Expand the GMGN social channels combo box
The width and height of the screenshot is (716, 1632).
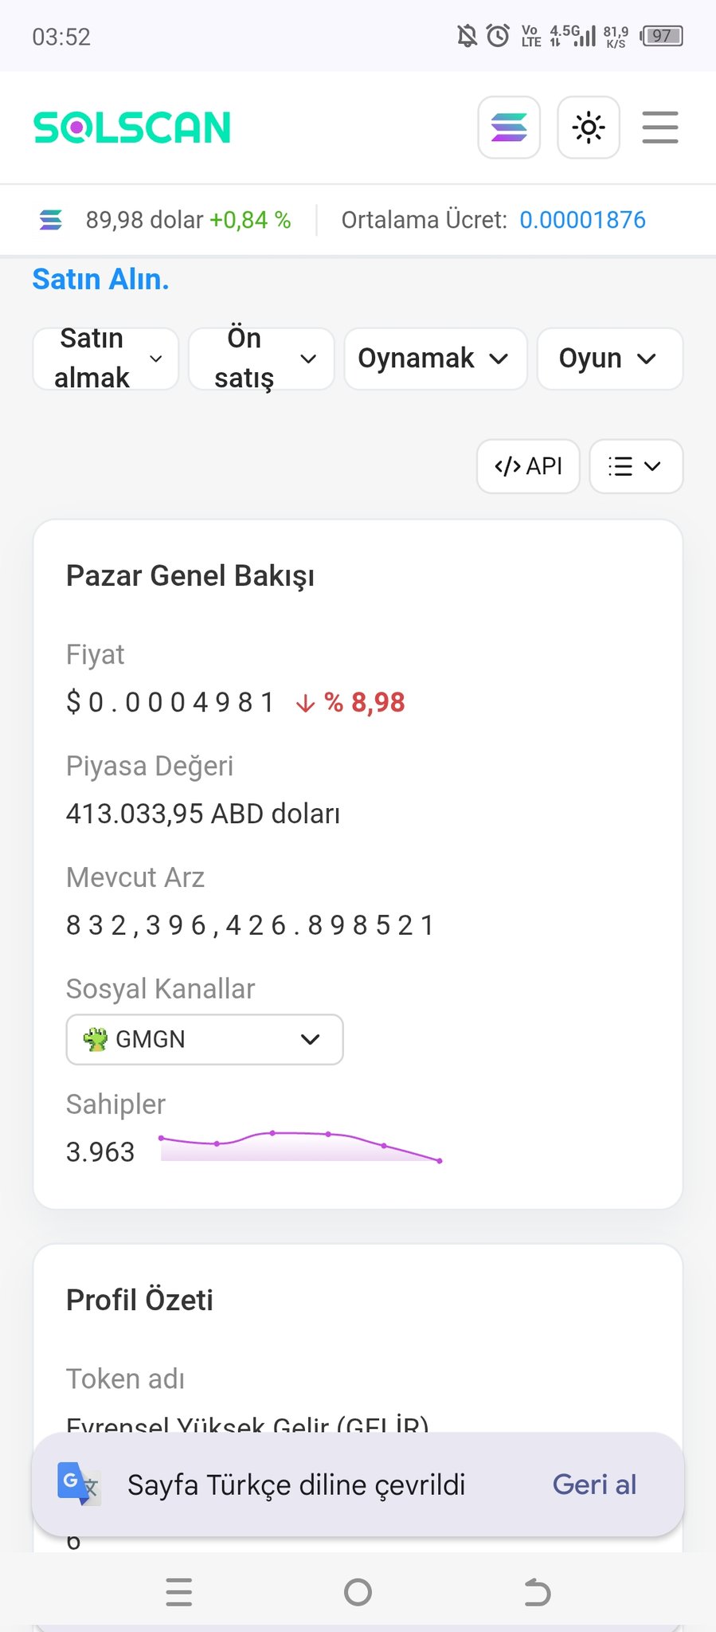click(205, 1039)
